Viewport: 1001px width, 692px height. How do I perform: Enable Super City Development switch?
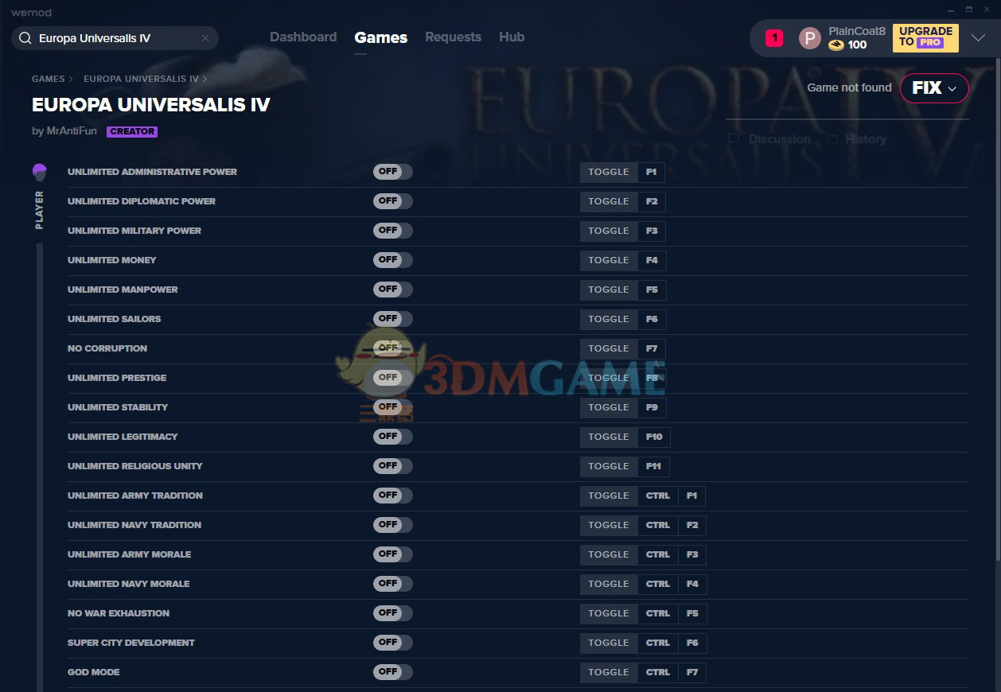point(393,643)
